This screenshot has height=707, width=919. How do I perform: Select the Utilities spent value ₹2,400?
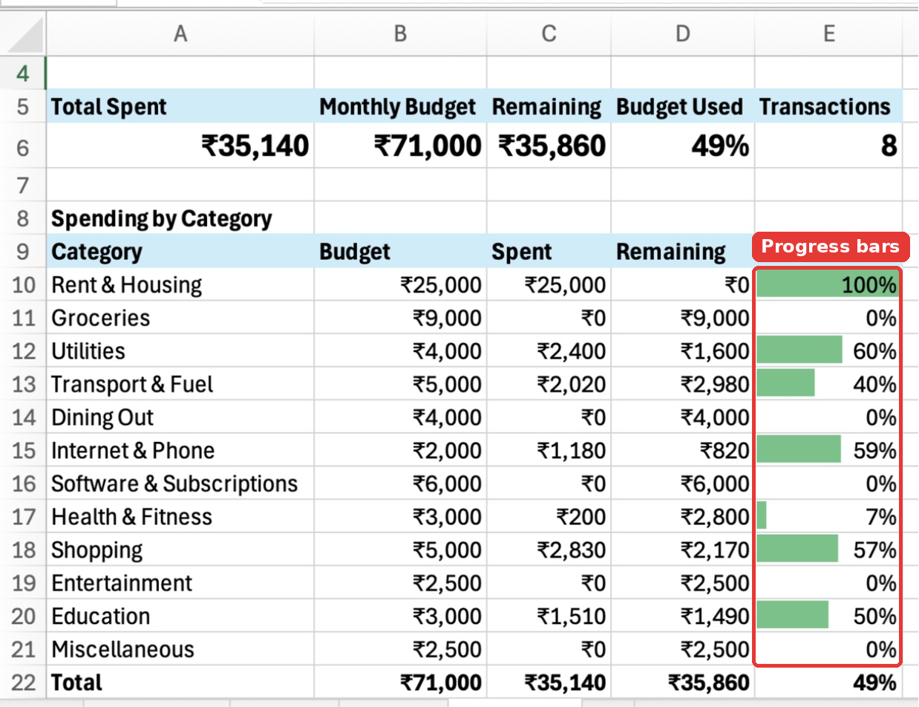[x=549, y=351]
